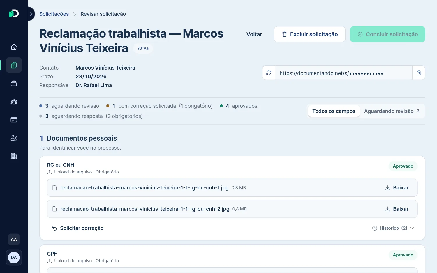Click the RG ou CNH field title
Viewport: 437px width, 273px height.
61,165
